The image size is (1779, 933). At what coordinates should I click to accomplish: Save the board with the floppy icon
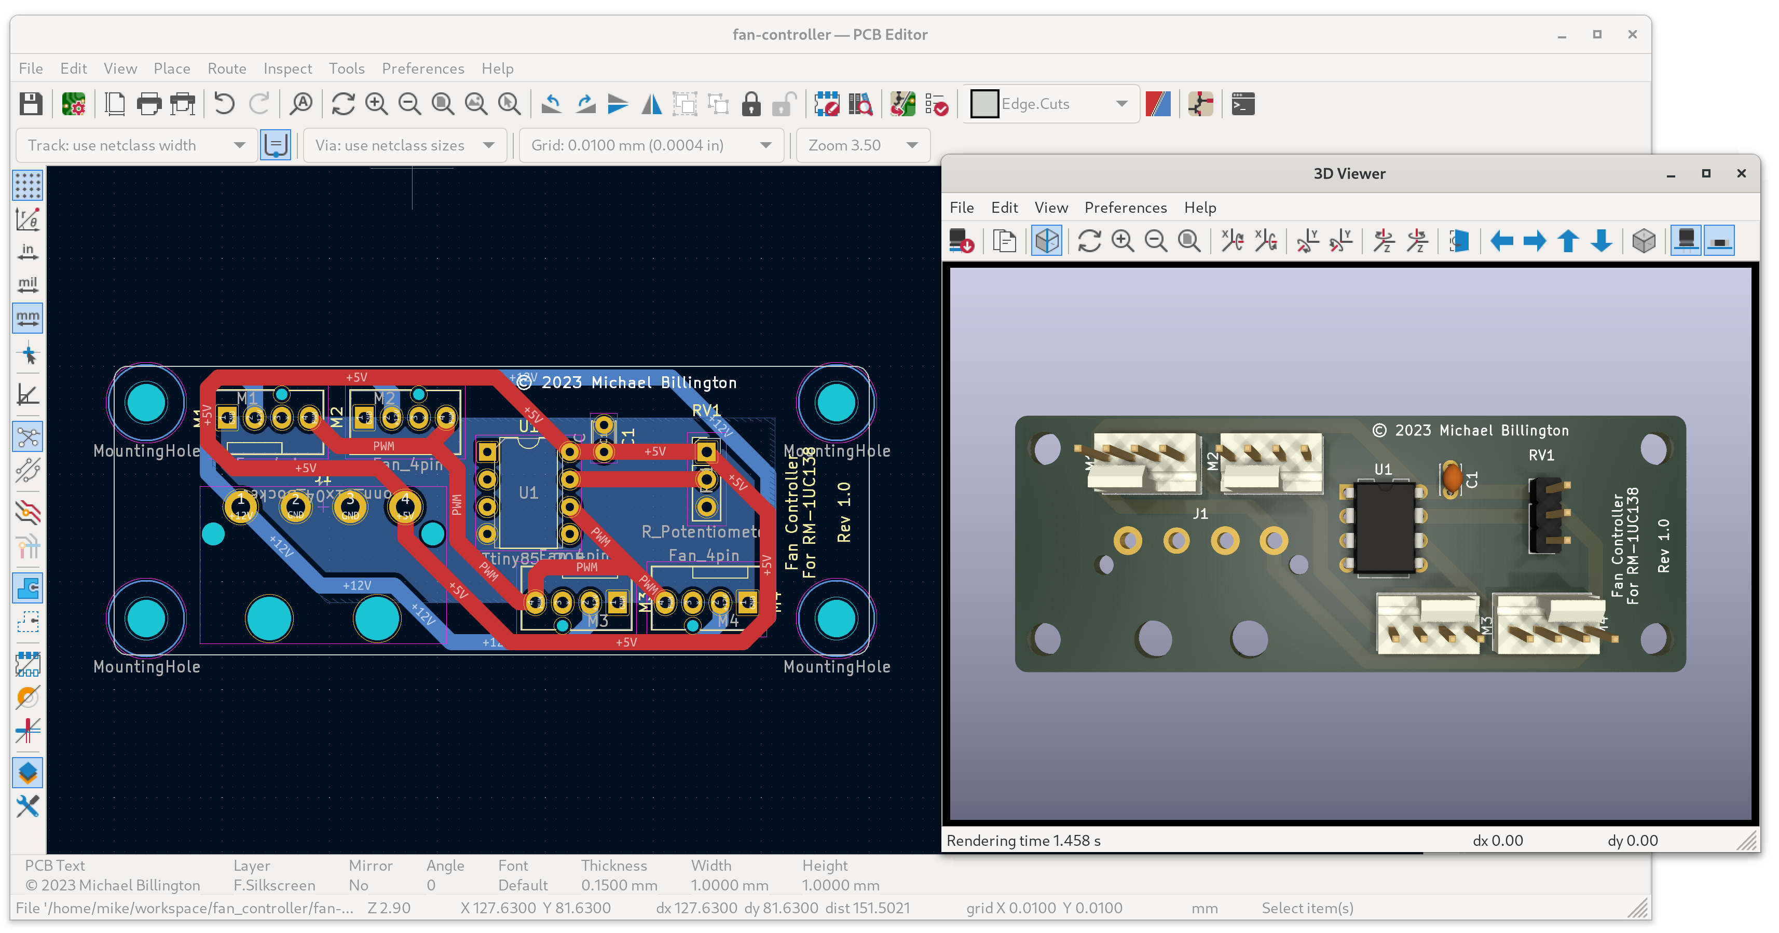(31, 104)
